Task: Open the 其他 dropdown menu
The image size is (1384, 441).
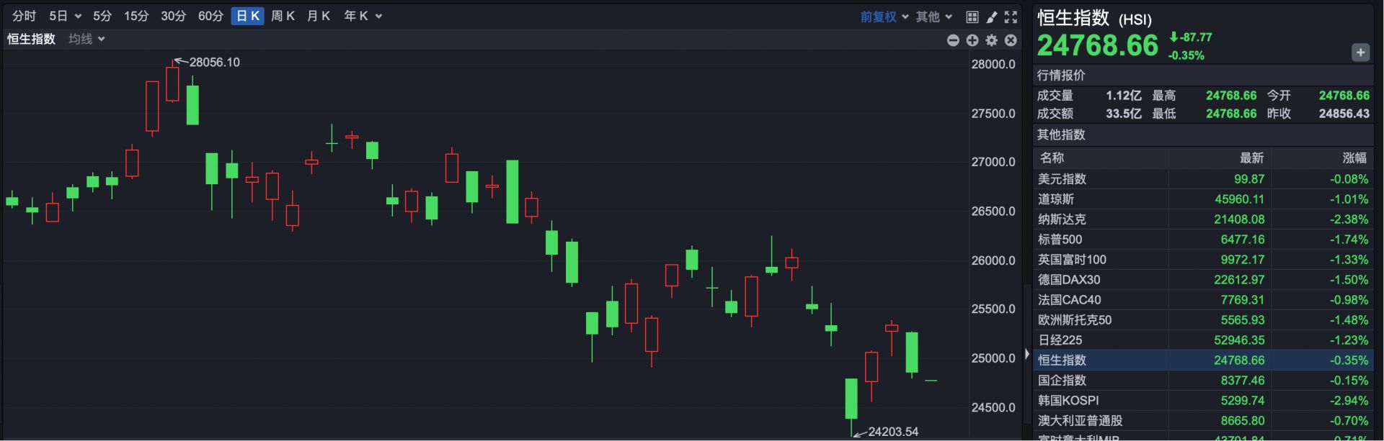Action: click(x=933, y=17)
